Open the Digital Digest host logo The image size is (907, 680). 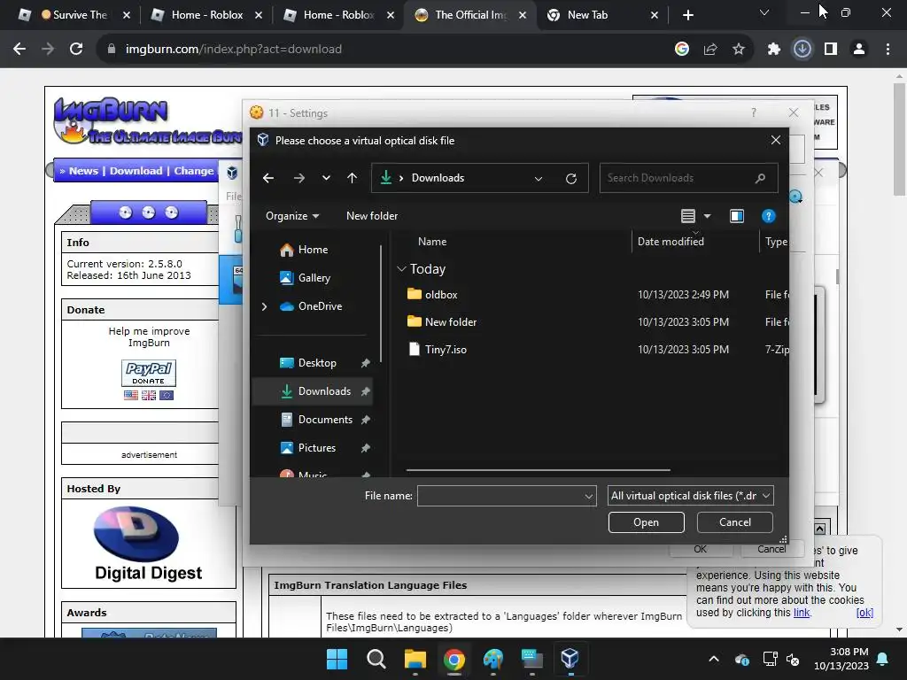click(148, 544)
